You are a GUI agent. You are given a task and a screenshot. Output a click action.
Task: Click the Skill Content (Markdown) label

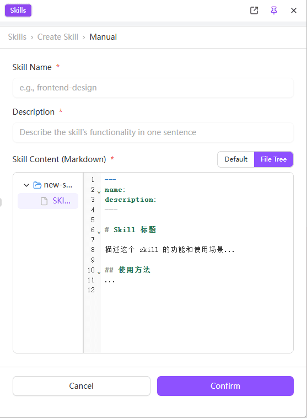[x=59, y=159]
